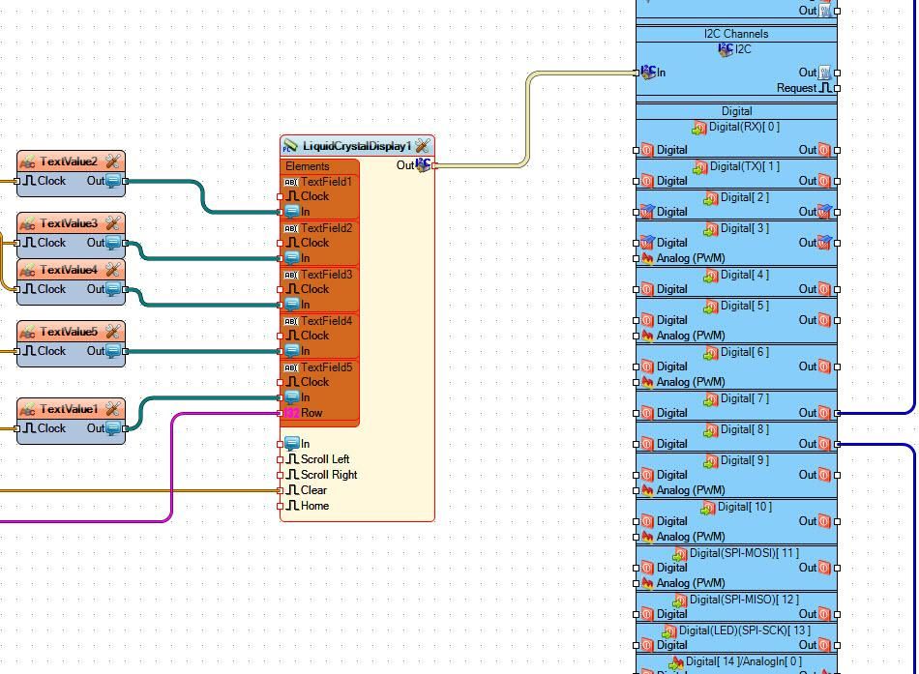Click the I2C channel header icon

[726, 49]
